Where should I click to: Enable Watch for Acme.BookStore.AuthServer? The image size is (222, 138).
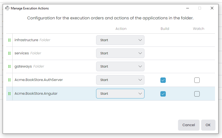[x=197, y=80]
